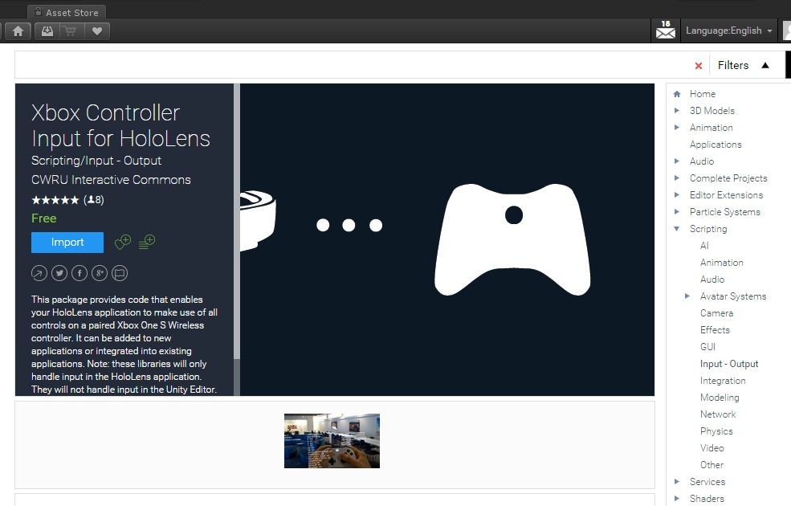Select the GUI subcategory
Viewport: 791px width, 506px height.
click(707, 347)
